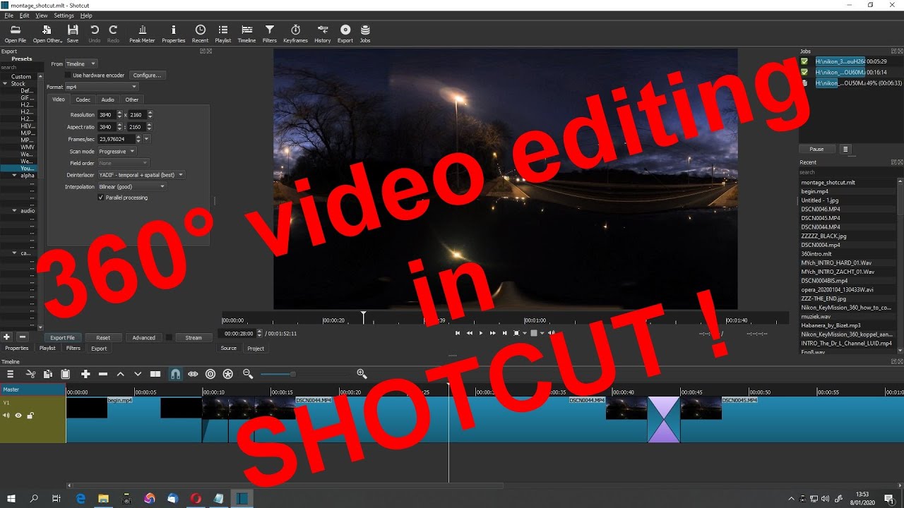Show the Recent panel from toolbar
Viewport: 904px width, 508px height.
tap(201, 34)
